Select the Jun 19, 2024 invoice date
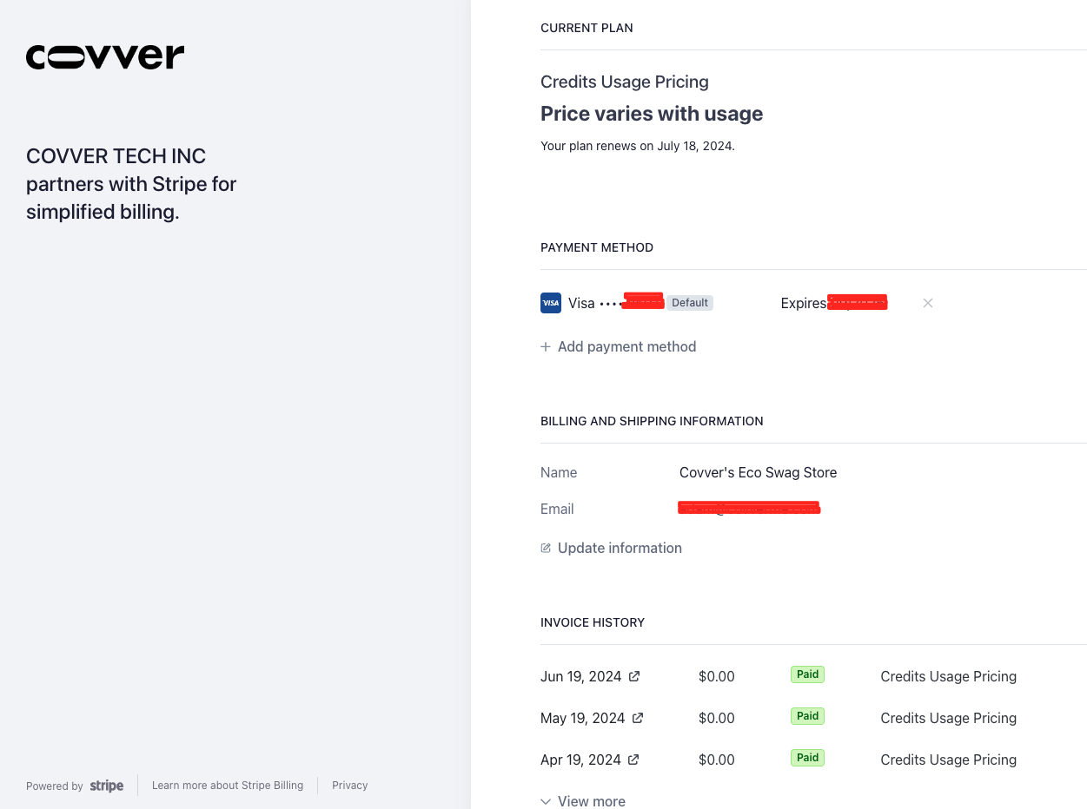This screenshot has width=1087, height=809. click(581, 676)
